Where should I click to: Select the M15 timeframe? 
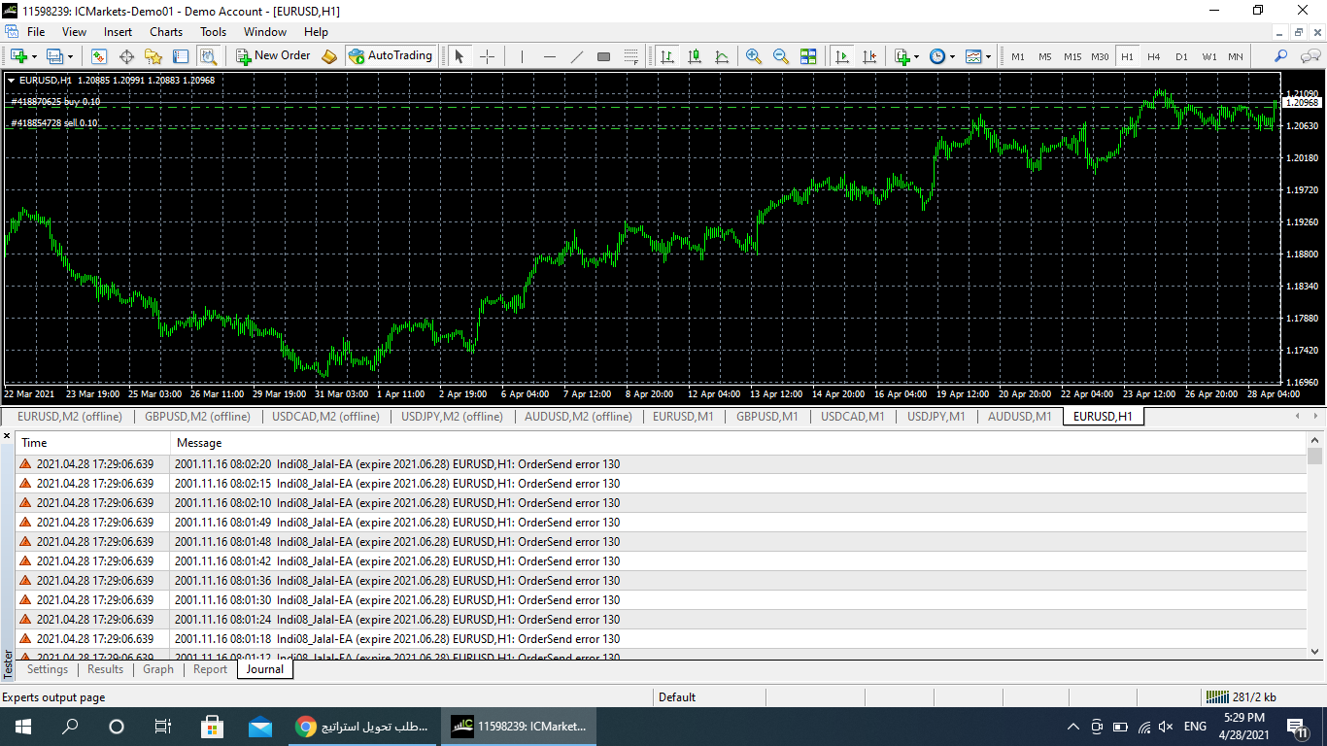tap(1072, 56)
